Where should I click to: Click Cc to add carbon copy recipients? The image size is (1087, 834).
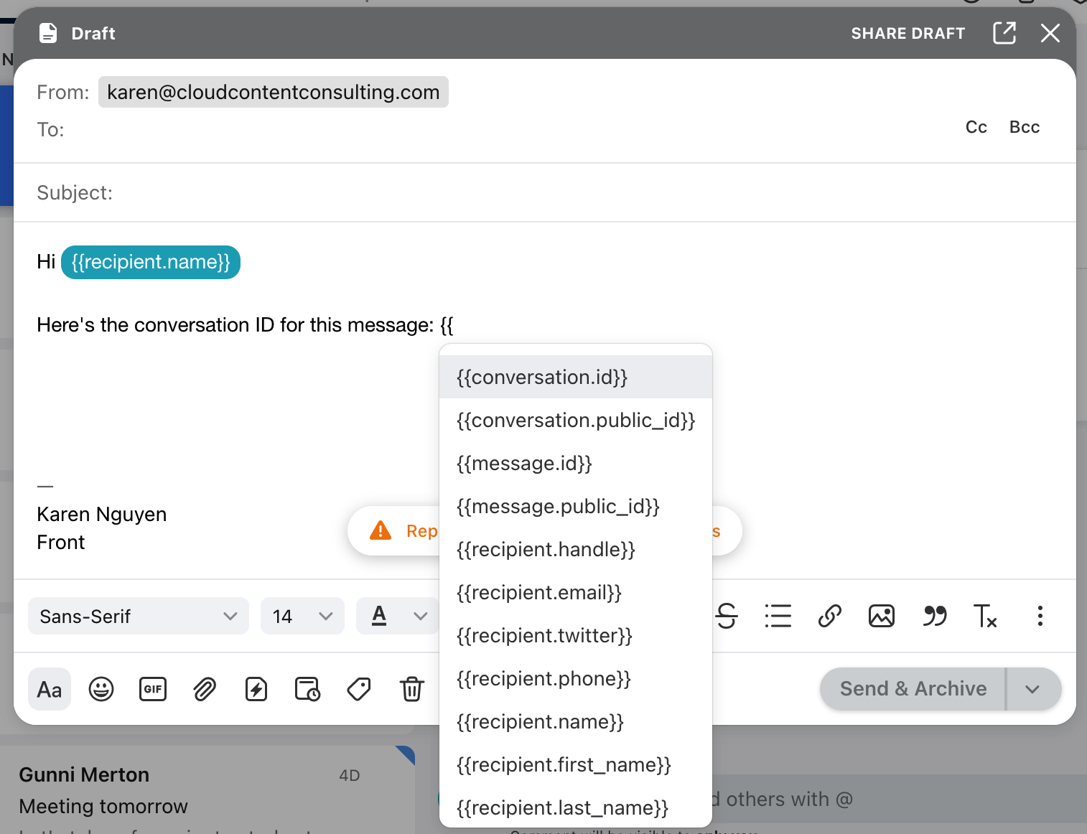click(x=976, y=127)
